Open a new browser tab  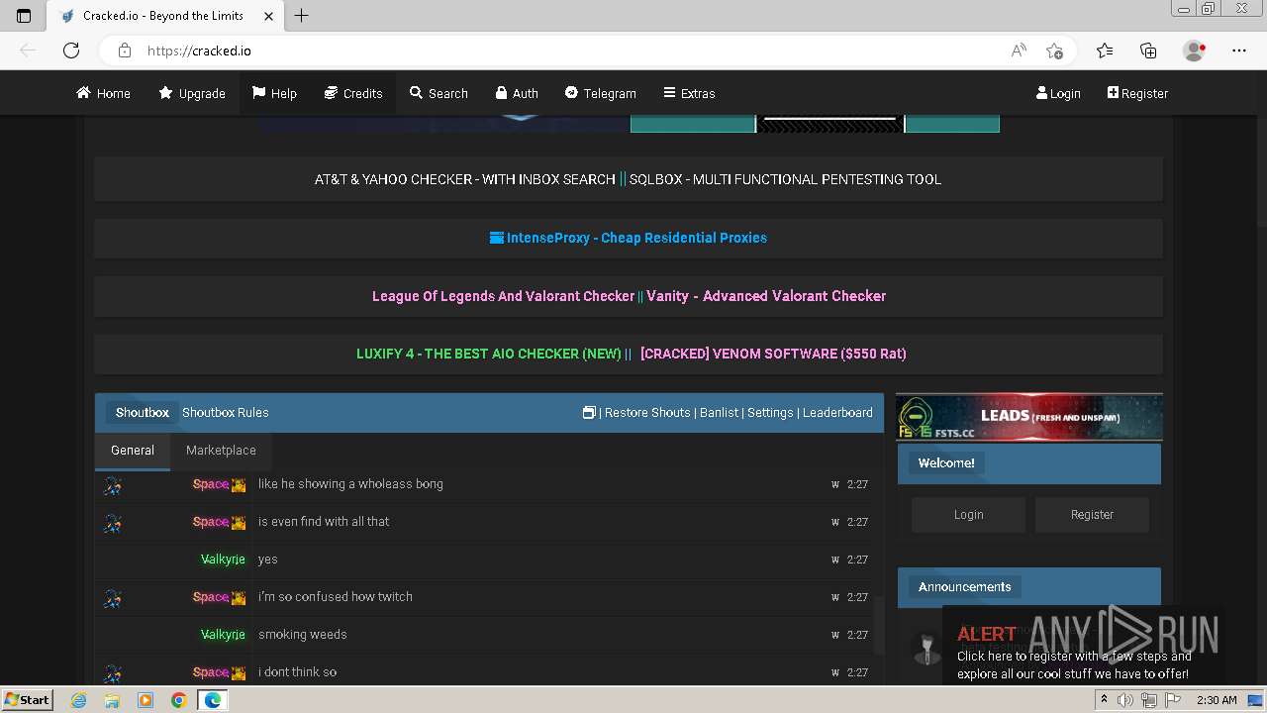point(302,16)
